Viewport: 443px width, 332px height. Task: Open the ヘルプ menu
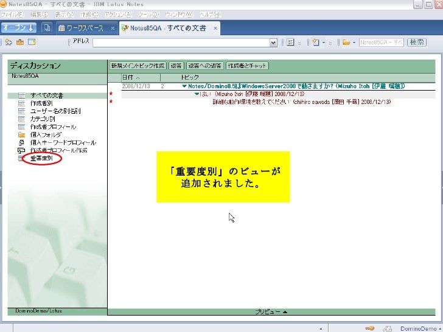tap(210, 14)
